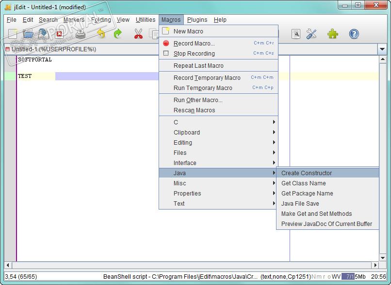
Task: Open the Folding menu
Action: click(101, 20)
